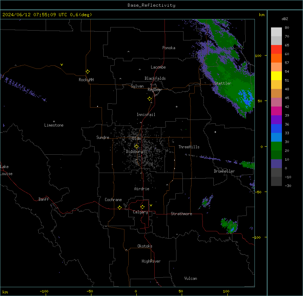Viewport: 303px width, 296px height.
Task: Click the violet swatch between 39 and 36
Action: [276, 120]
